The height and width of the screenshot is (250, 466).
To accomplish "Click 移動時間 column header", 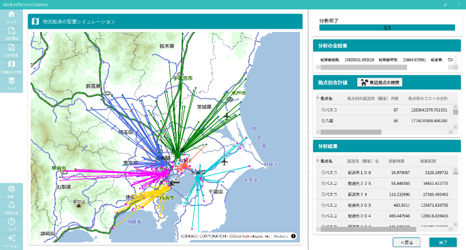I will coord(396,161).
